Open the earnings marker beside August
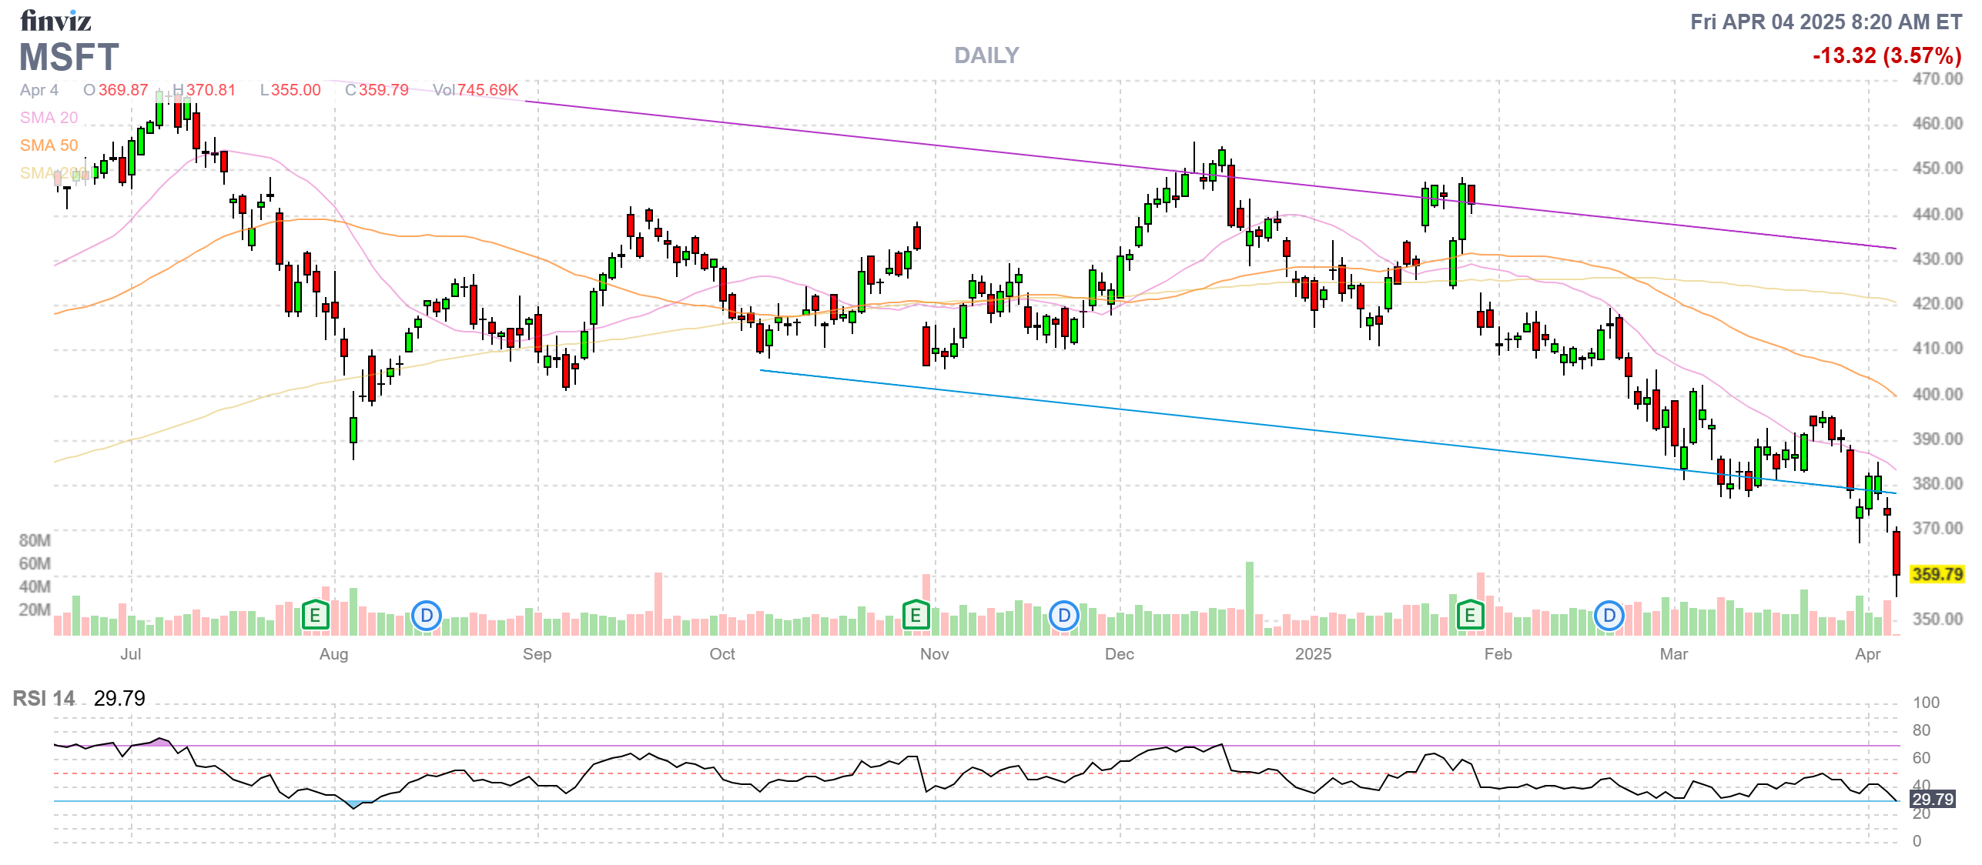The image size is (1982, 865). coord(315,615)
